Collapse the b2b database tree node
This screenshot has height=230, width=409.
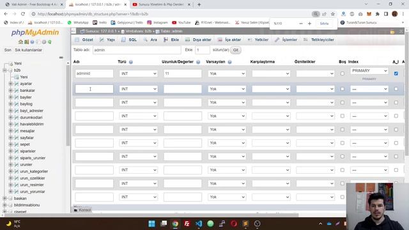click(4, 70)
